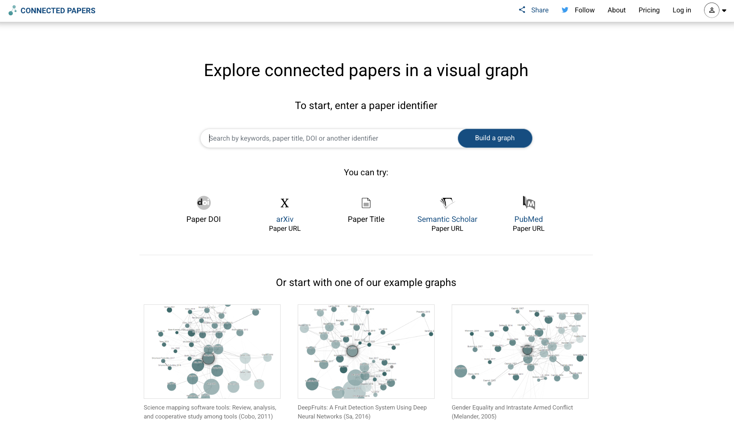Open the DeepFruits example graph

(x=366, y=351)
